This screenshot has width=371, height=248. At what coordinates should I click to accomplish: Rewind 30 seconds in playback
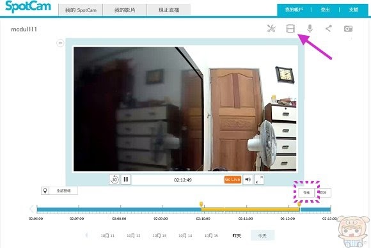(114, 180)
